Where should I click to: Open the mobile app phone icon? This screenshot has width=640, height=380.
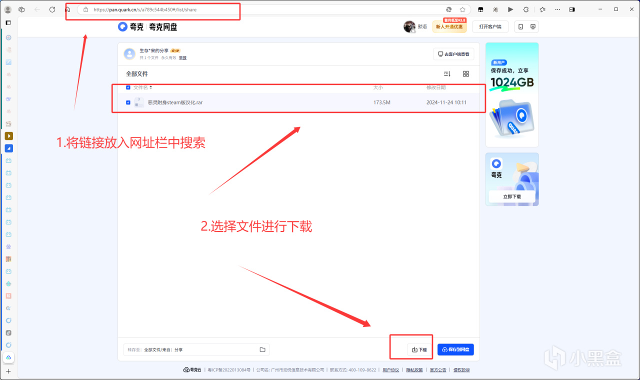tap(520, 26)
